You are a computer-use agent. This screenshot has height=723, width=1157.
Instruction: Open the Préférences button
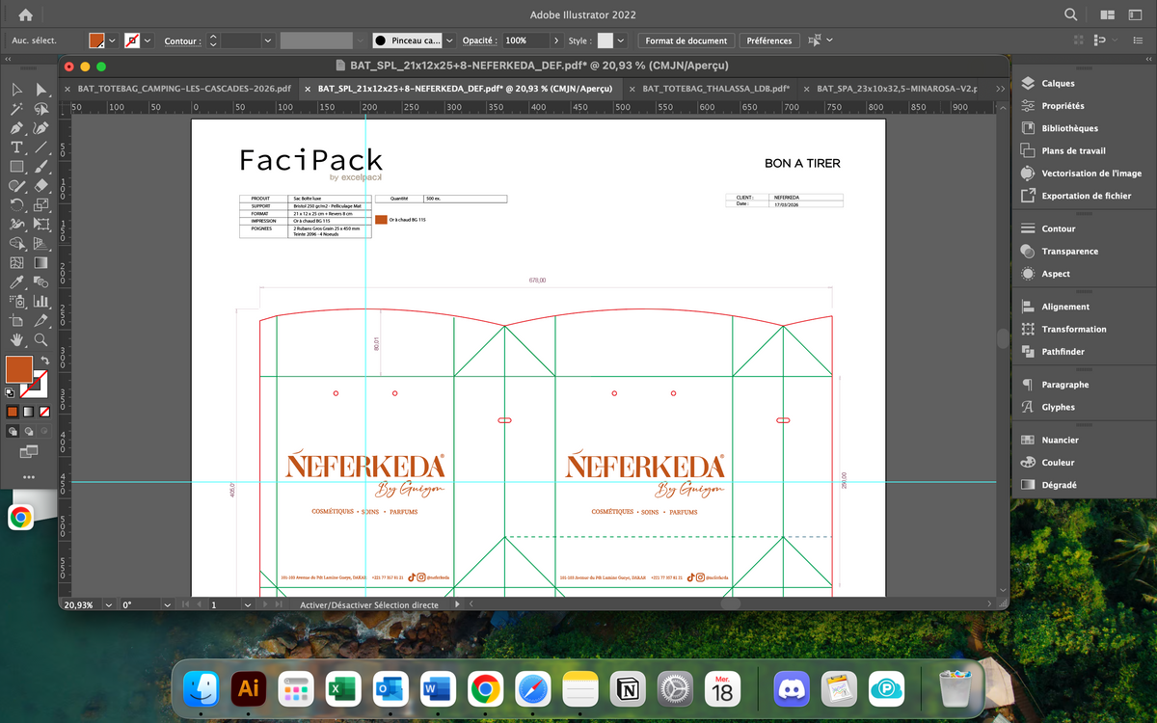pos(768,40)
